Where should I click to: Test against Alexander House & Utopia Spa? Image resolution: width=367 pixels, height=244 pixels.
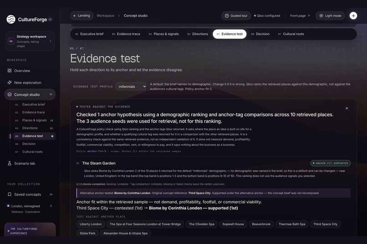125,233
